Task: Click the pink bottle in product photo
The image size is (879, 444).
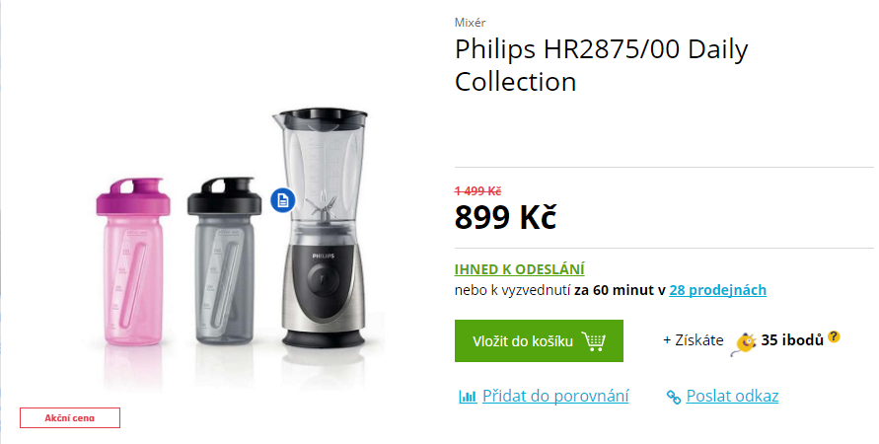Action: tap(132, 261)
